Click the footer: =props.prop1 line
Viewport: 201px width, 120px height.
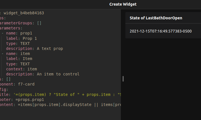click(x=22, y=100)
